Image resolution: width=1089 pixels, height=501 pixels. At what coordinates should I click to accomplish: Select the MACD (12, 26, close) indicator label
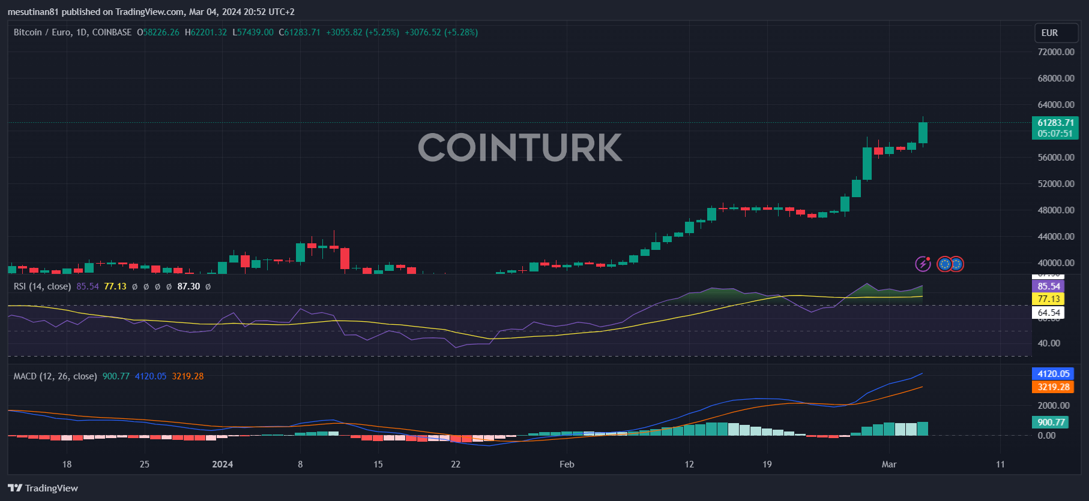click(55, 376)
